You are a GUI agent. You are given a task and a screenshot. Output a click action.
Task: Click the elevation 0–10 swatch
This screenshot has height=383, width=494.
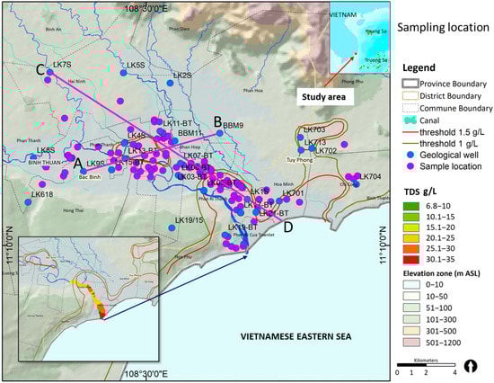(411, 285)
